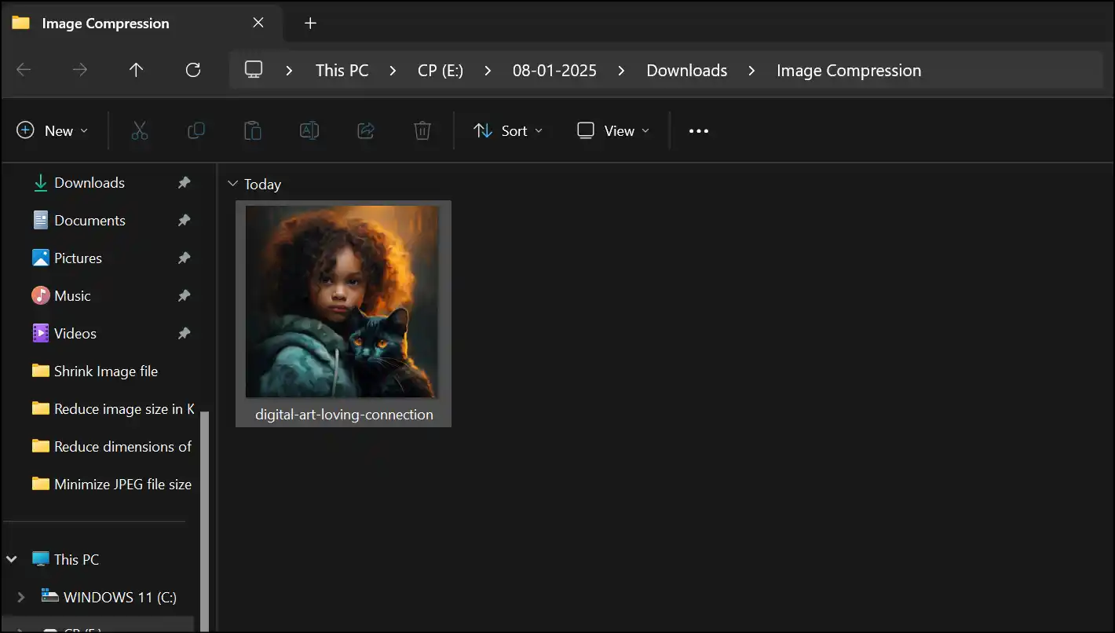Close the Image Compression tab
The width and height of the screenshot is (1115, 633).
[x=258, y=23]
